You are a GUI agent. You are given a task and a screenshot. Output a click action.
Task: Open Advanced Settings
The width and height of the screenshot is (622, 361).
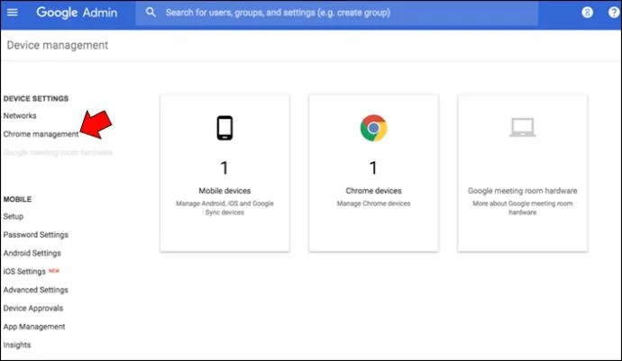tap(36, 290)
